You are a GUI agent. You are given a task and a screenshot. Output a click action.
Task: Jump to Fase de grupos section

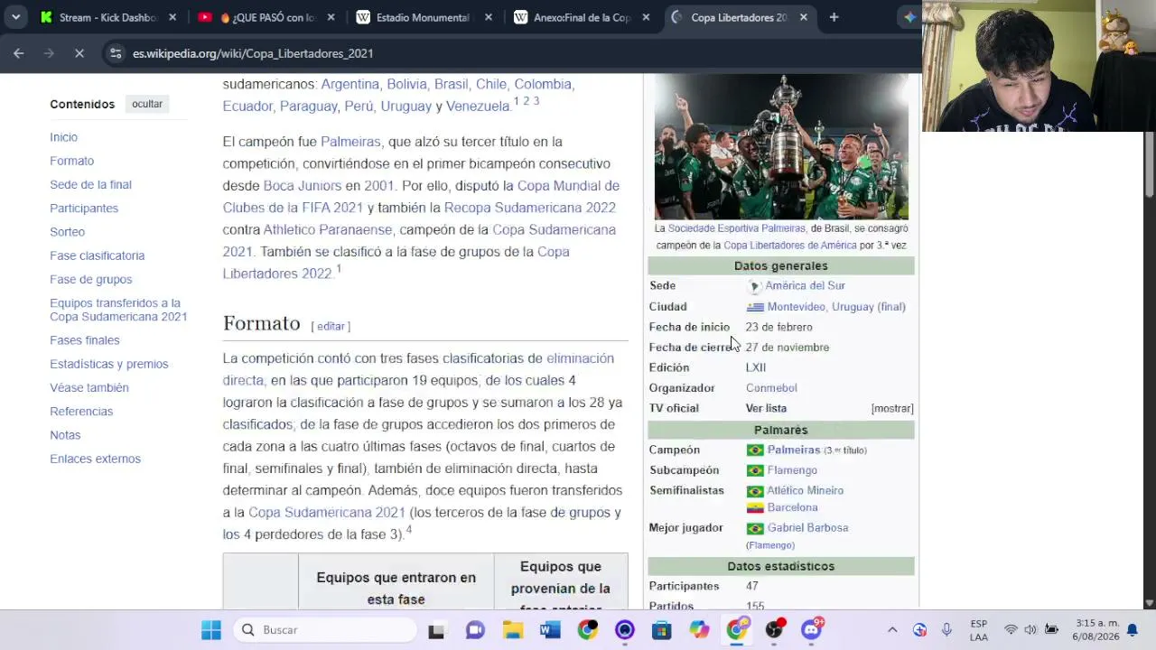[x=90, y=279]
